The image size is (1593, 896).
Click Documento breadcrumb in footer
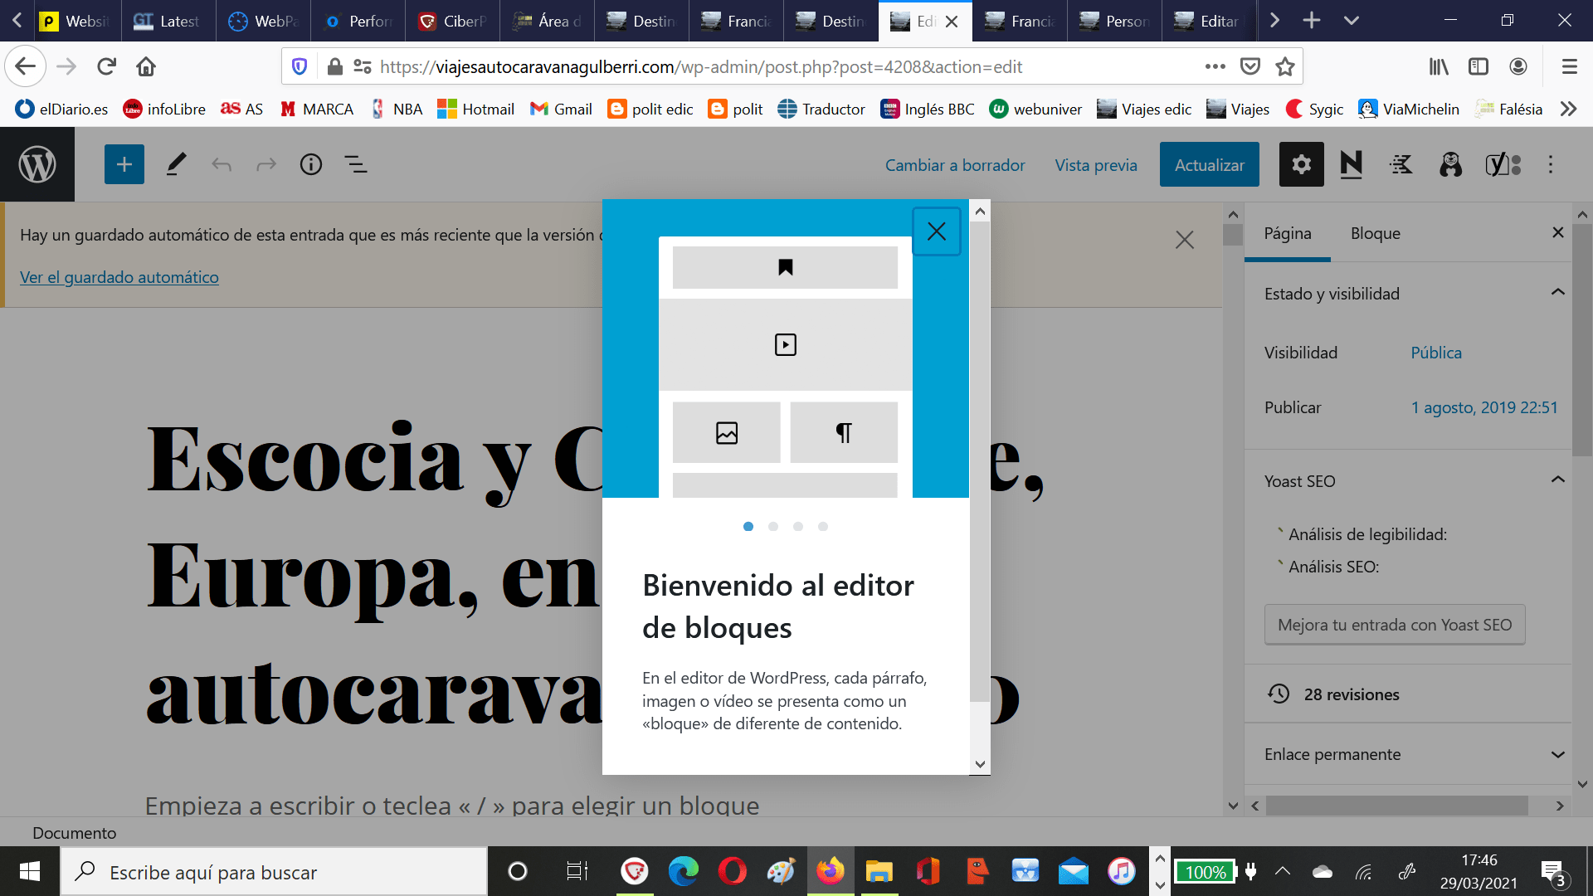click(75, 833)
